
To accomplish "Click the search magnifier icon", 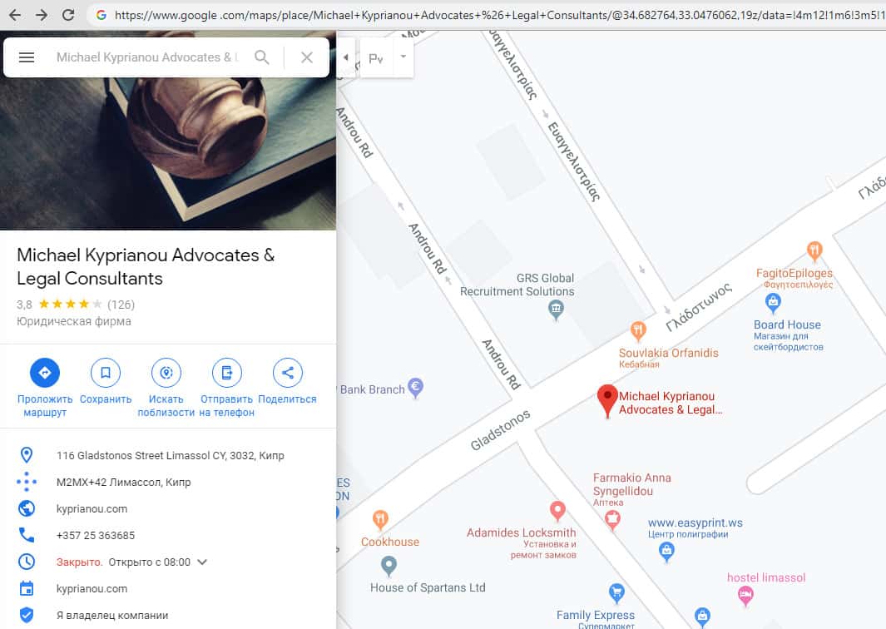I will click(261, 57).
